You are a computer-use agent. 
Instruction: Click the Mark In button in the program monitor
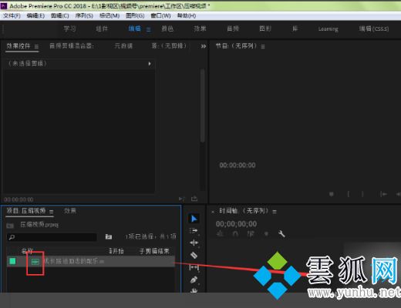349,194
